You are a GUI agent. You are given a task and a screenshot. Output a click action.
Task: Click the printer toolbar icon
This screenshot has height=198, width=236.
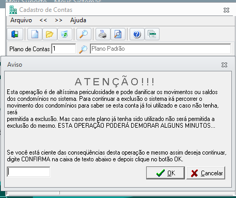click(x=103, y=34)
